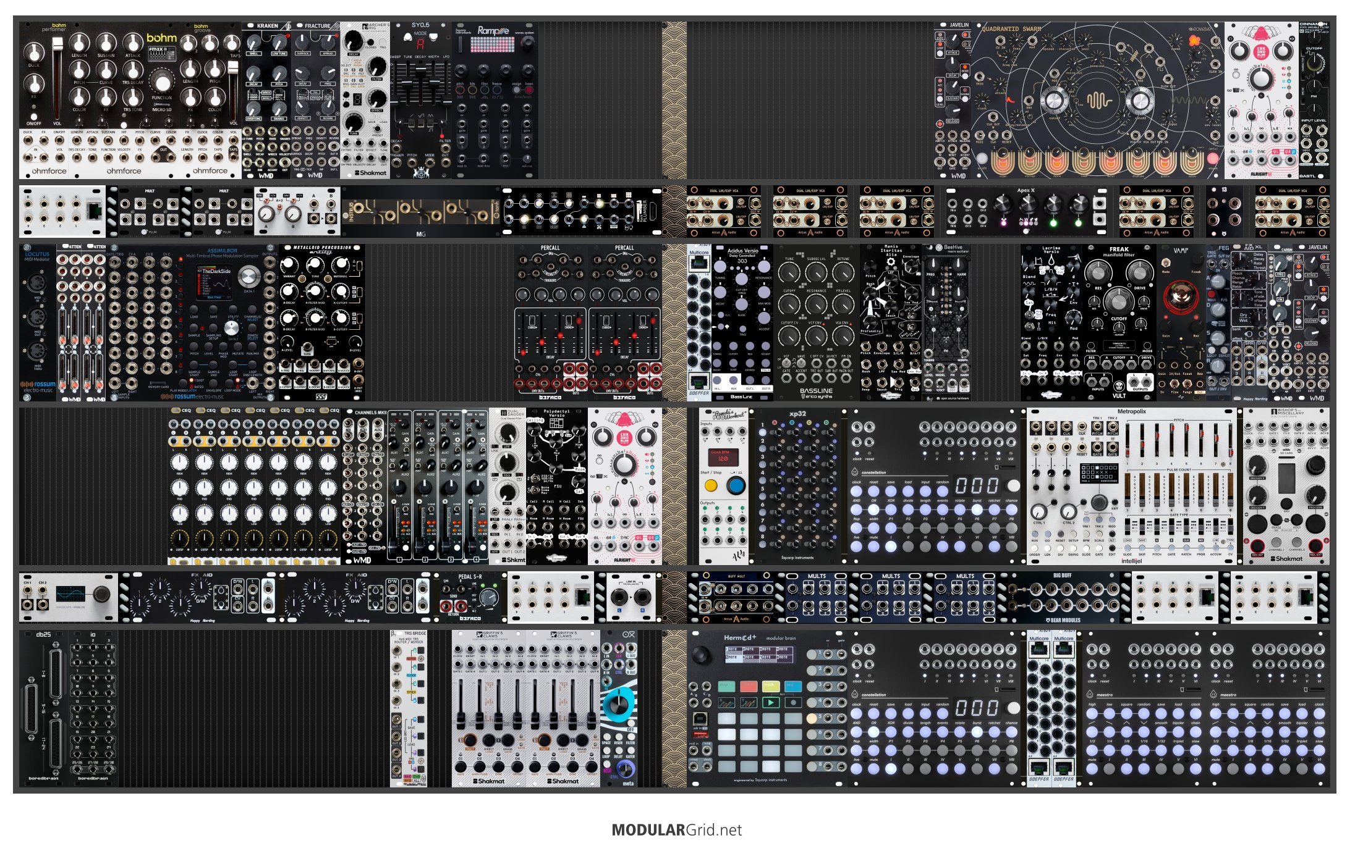Toggle the lit track 5 button on Hermod+
The image size is (1355, 843).
point(812,718)
